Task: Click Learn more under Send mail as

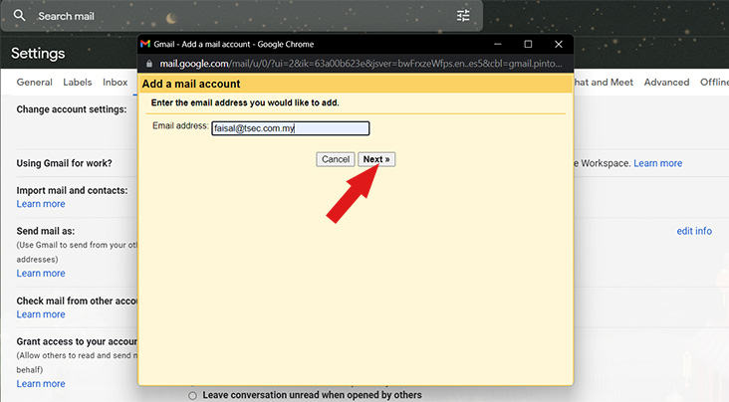Action: 41,274
